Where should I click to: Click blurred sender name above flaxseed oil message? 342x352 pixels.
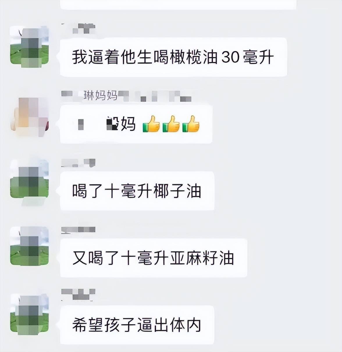78,230
